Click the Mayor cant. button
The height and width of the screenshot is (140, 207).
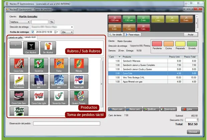[116, 109]
